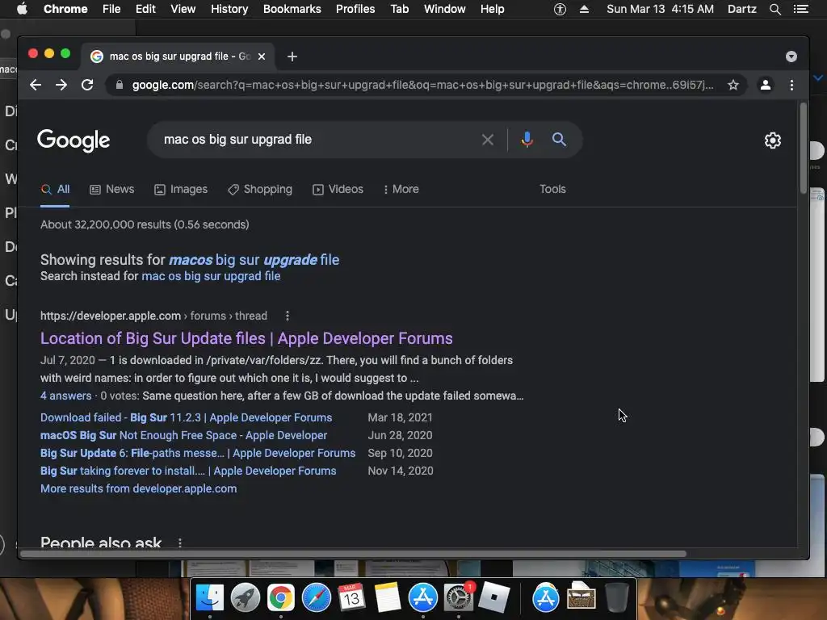This screenshot has height=620, width=827.
Task: Open Apple menu
Action: [22, 9]
